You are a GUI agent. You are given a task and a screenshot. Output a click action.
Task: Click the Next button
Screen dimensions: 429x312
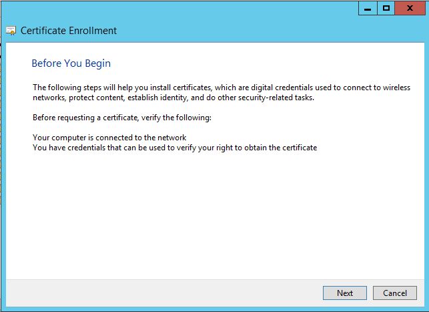click(344, 293)
